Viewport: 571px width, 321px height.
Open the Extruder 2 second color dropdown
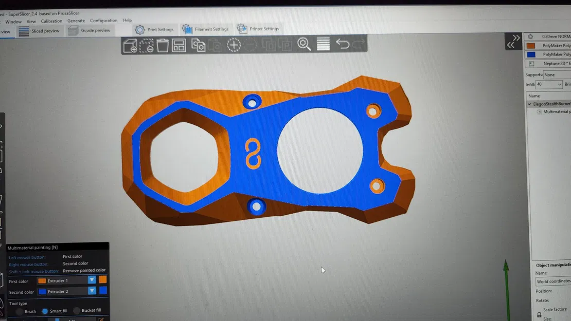[x=91, y=291]
